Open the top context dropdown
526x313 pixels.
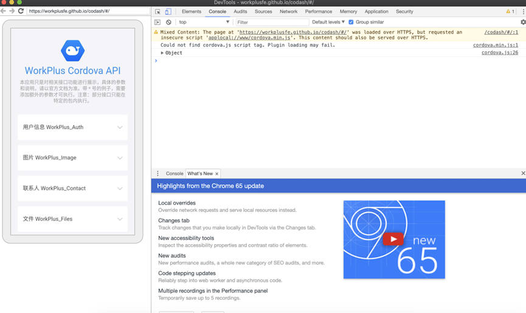[x=204, y=22]
